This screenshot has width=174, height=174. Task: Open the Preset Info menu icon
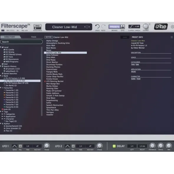(172, 37)
